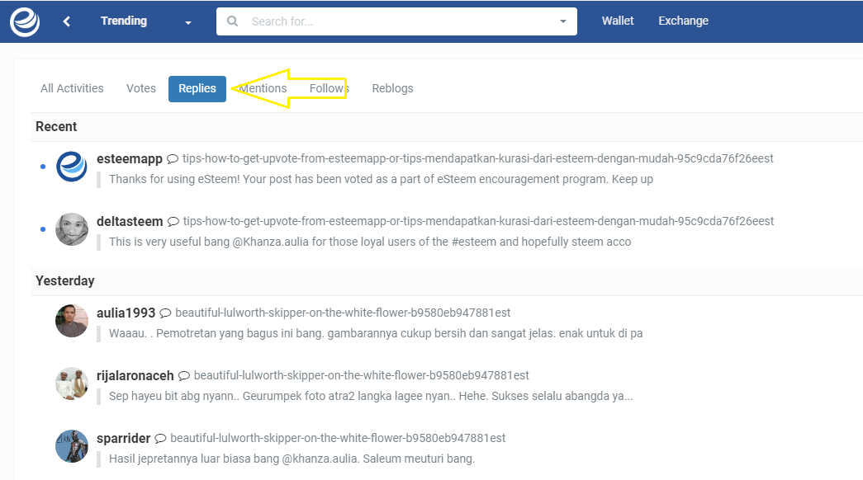Viewport: 863px width, 480px height.
Task: Select the Replies tab
Action: (x=197, y=88)
